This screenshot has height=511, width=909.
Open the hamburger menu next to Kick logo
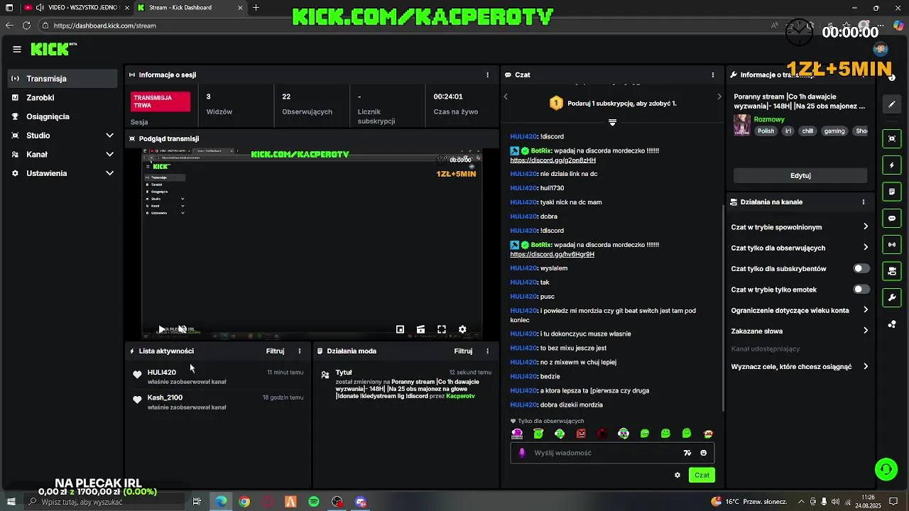tap(17, 49)
